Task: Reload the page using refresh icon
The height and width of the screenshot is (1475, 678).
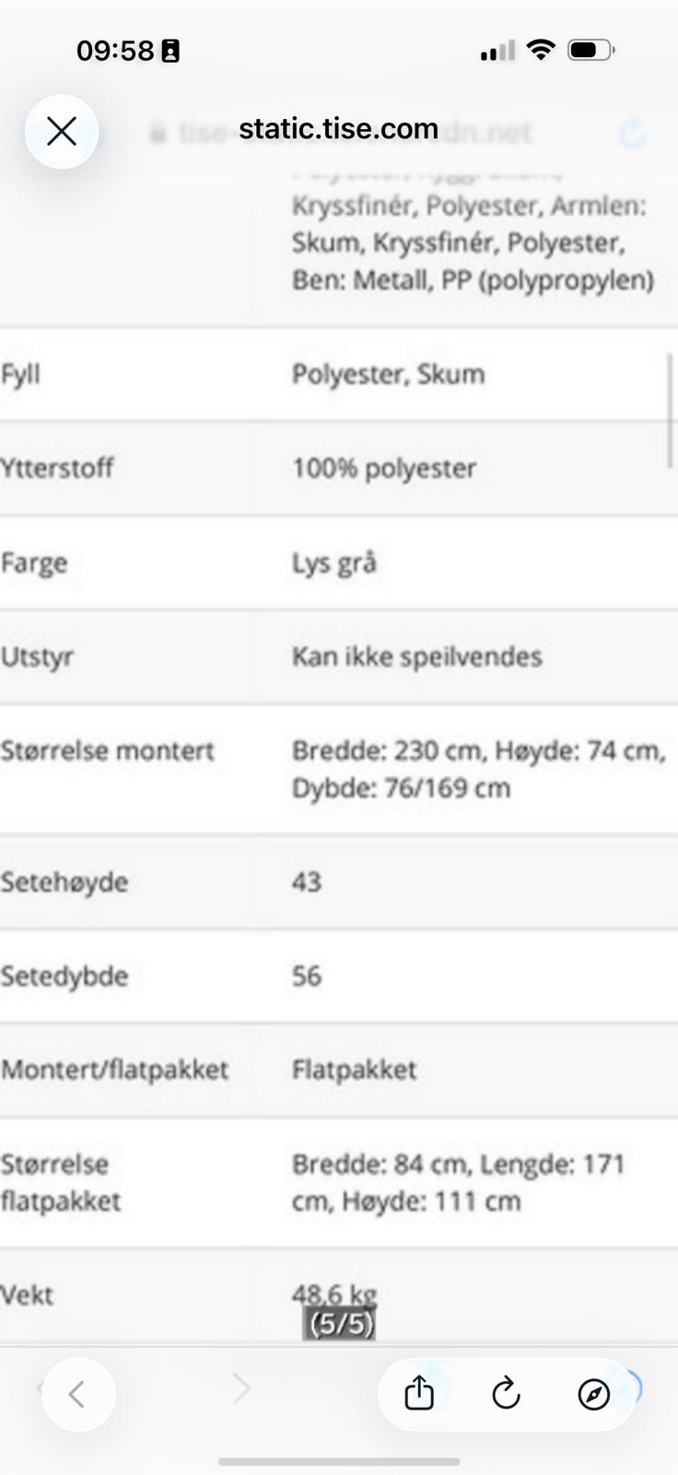Action: (506, 1393)
